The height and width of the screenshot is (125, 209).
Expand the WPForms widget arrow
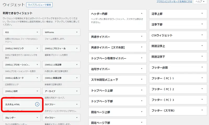click(77, 32)
